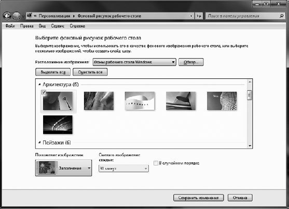Click the forward navigation arrow
Viewport: 289px width, 209px height.
pyautogui.click(x=17, y=16)
